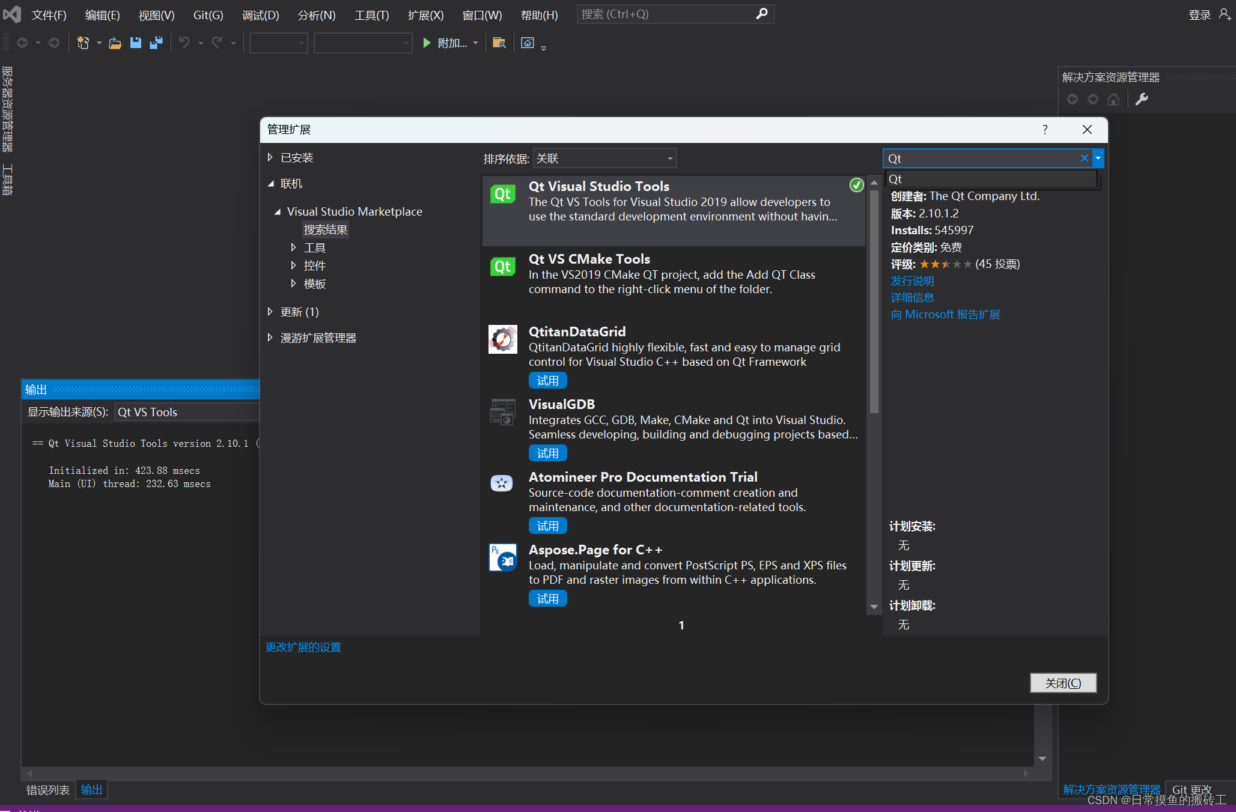The image size is (1236, 812).
Task: Click the Aspose.Page for C++ icon
Action: click(503, 557)
